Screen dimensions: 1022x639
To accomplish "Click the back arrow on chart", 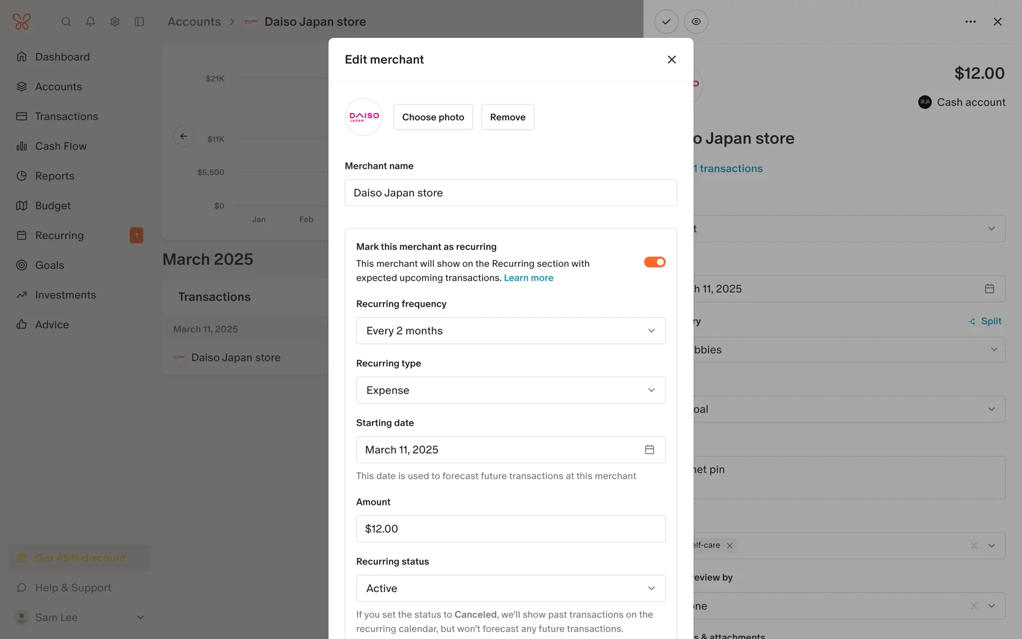I will click(184, 136).
